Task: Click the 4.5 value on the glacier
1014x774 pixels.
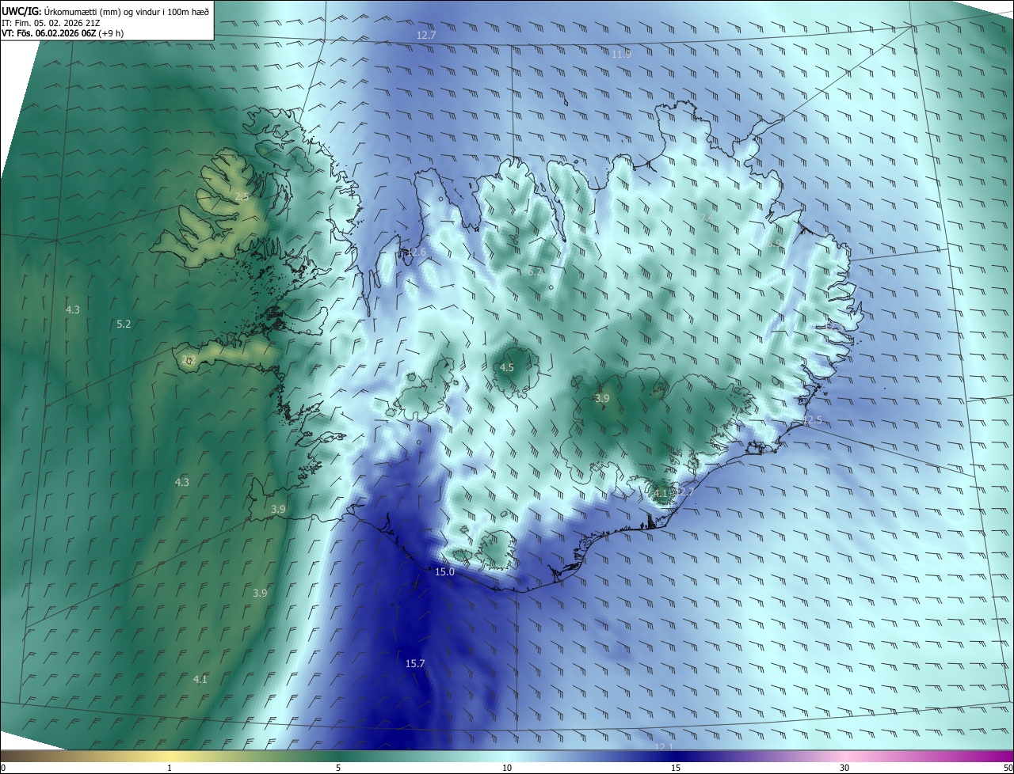Action: (x=507, y=367)
